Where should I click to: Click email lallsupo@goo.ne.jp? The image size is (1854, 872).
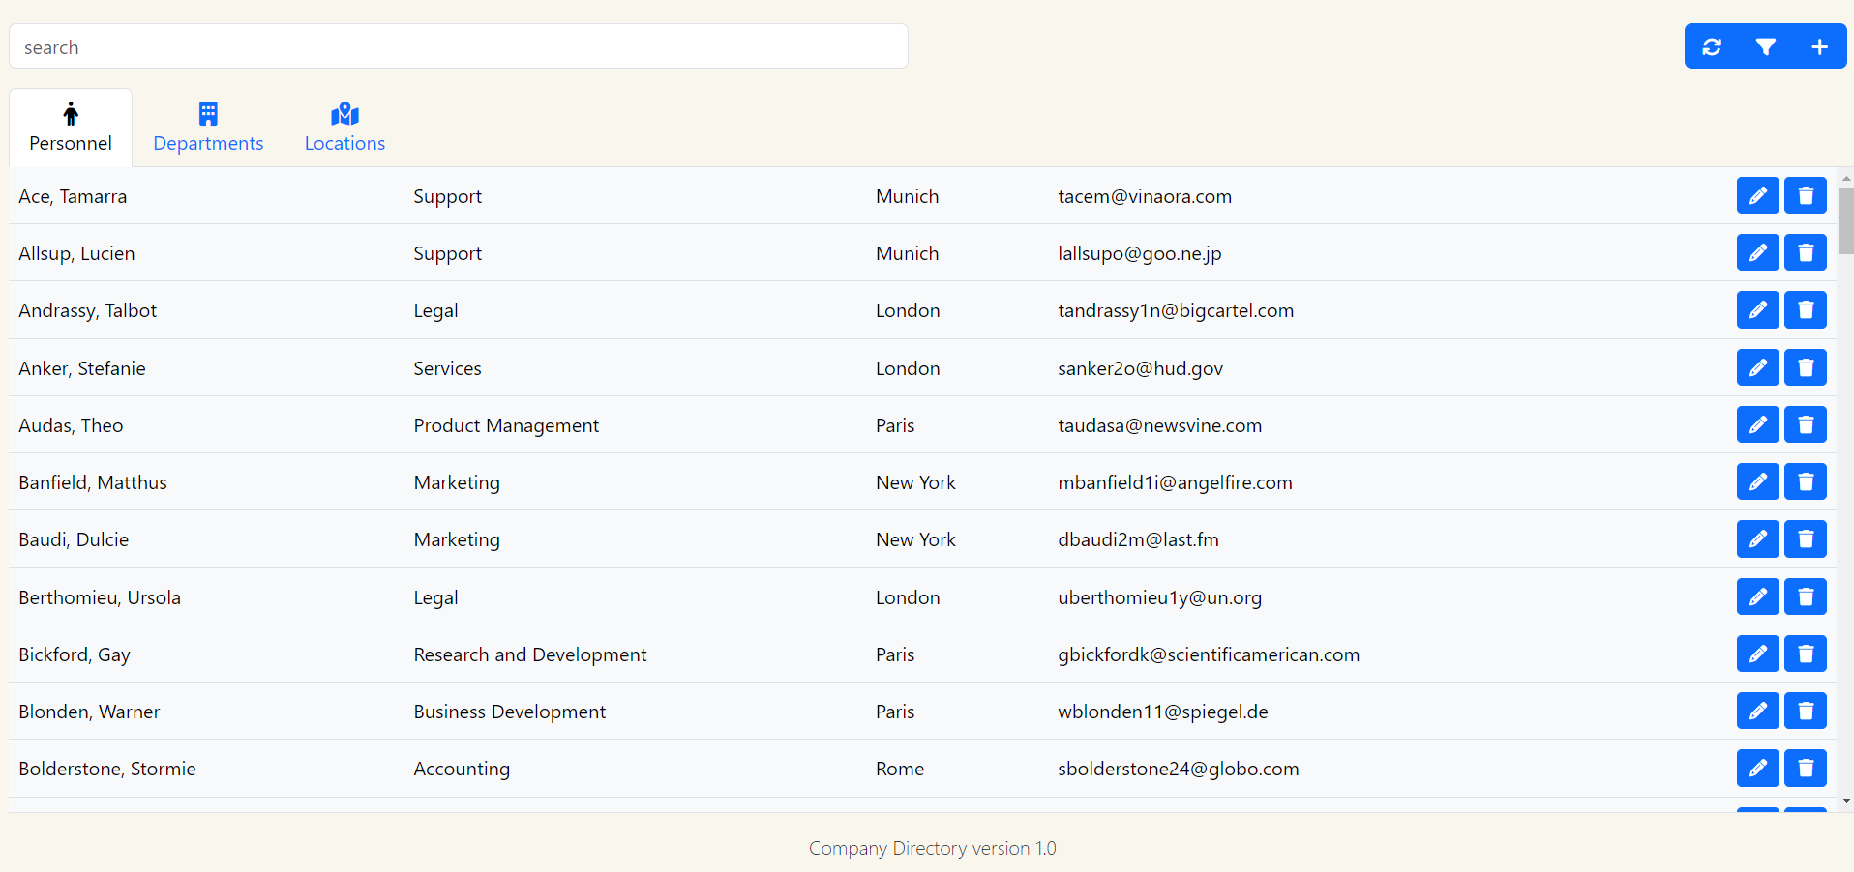pyautogui.click(x=1140, y=253)
